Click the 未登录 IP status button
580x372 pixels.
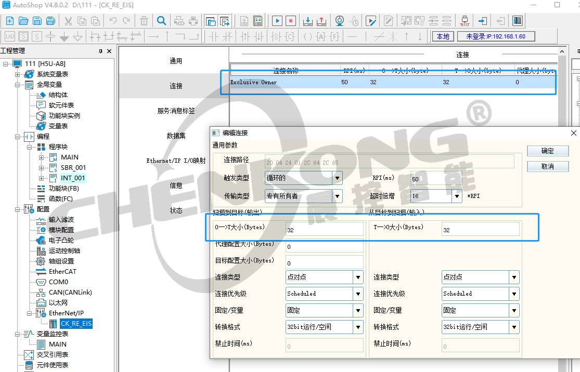496,36
